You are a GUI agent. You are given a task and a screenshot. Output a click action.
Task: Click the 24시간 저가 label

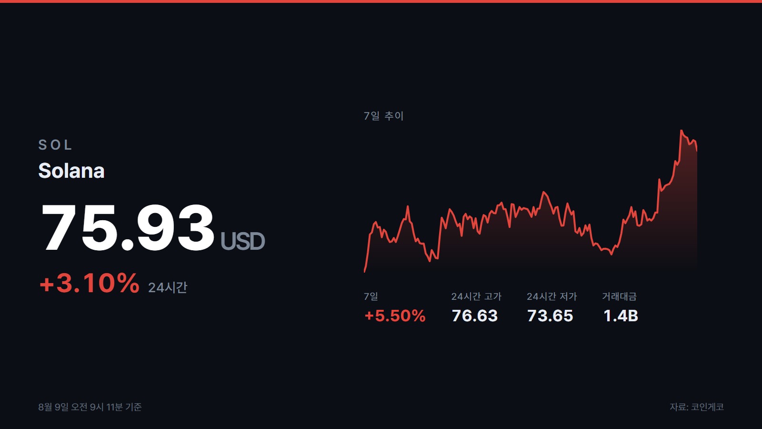click(551, 296)
